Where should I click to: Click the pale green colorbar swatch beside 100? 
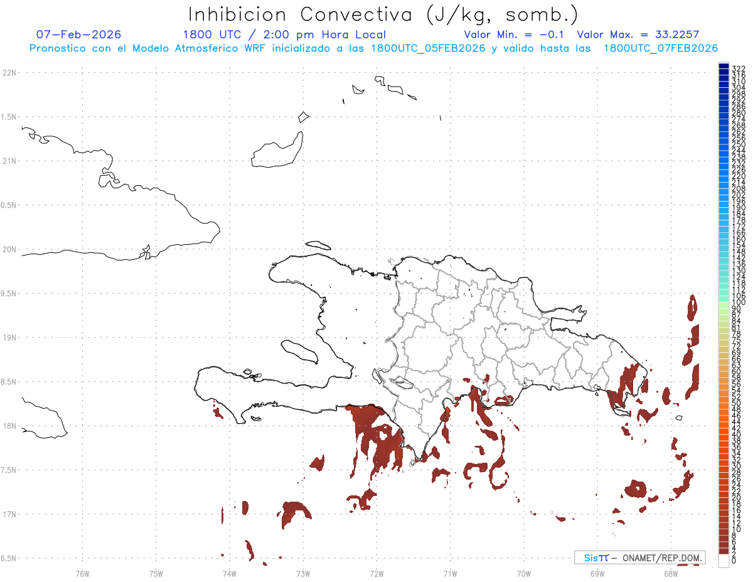[x=724, y=304]
